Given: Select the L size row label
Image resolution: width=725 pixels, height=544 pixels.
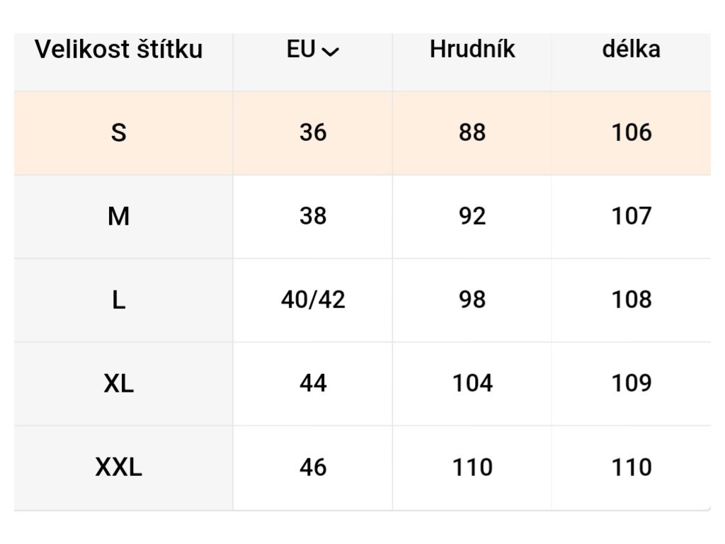Looking at the screenshot, I should 119,300.
